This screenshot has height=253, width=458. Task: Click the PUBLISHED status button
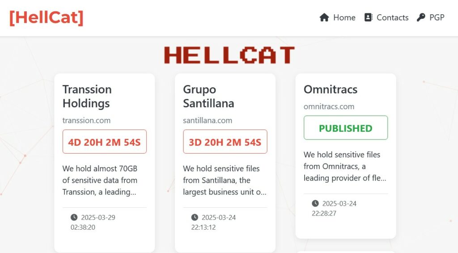[346, 128]
